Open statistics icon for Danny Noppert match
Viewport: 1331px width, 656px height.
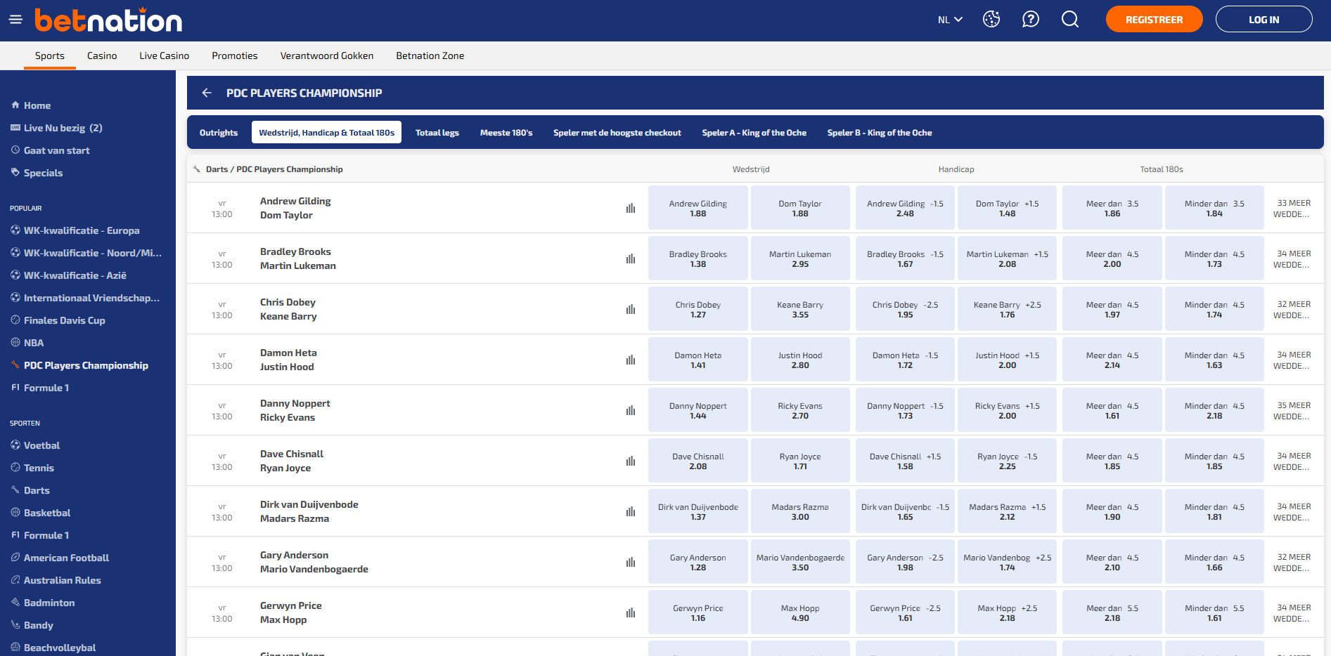pyautogui.click(x=631, y=410)
